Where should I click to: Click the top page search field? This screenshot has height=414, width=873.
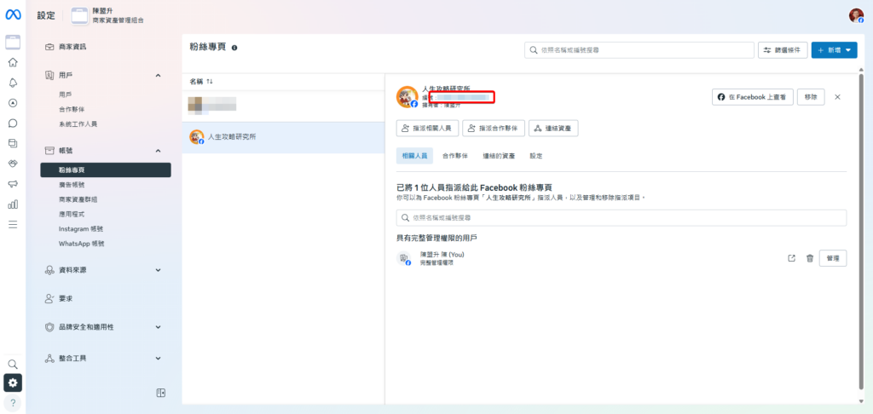coord(638,50)
